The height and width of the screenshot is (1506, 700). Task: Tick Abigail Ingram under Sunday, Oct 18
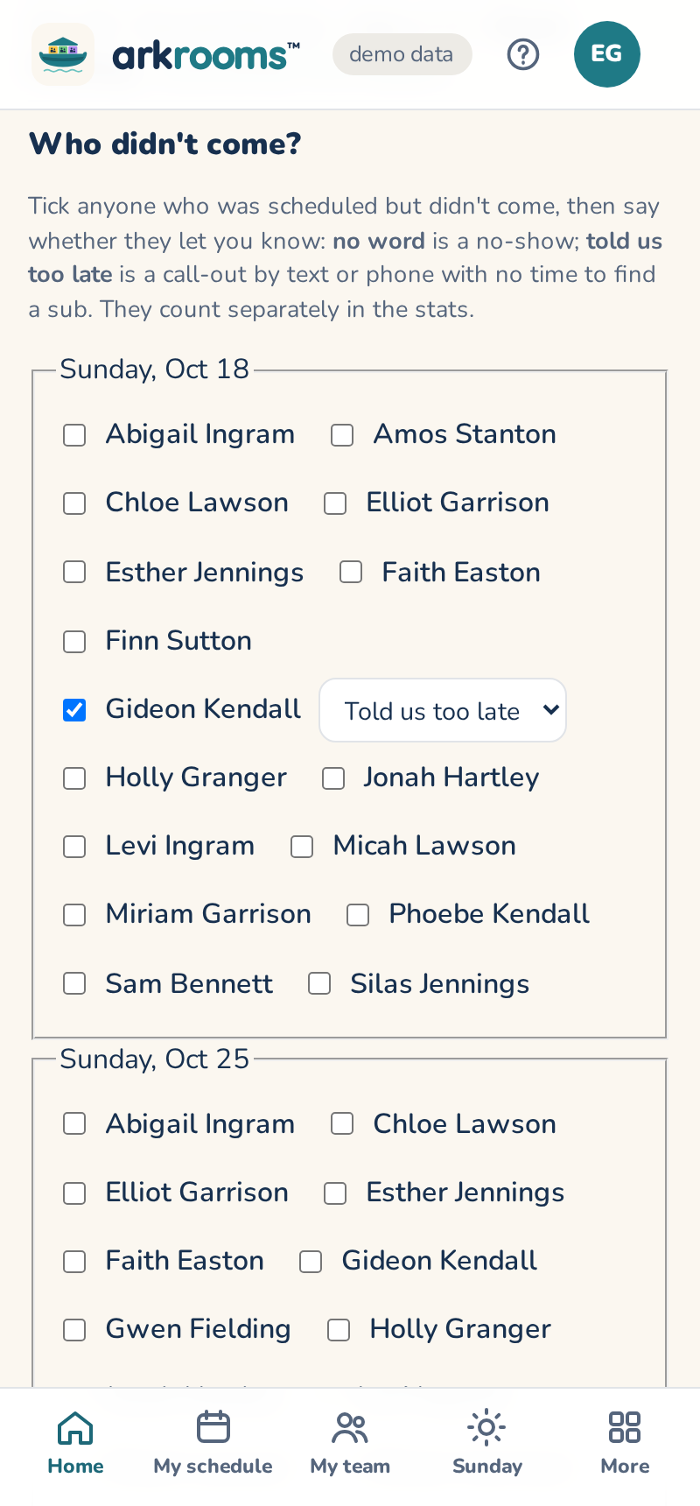pos(74,435)
